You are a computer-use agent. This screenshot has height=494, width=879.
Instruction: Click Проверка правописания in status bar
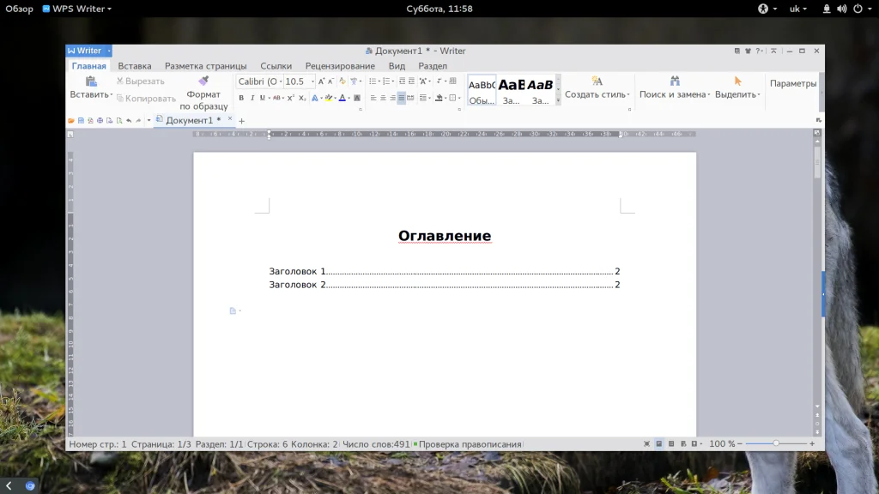coord(469,444)
